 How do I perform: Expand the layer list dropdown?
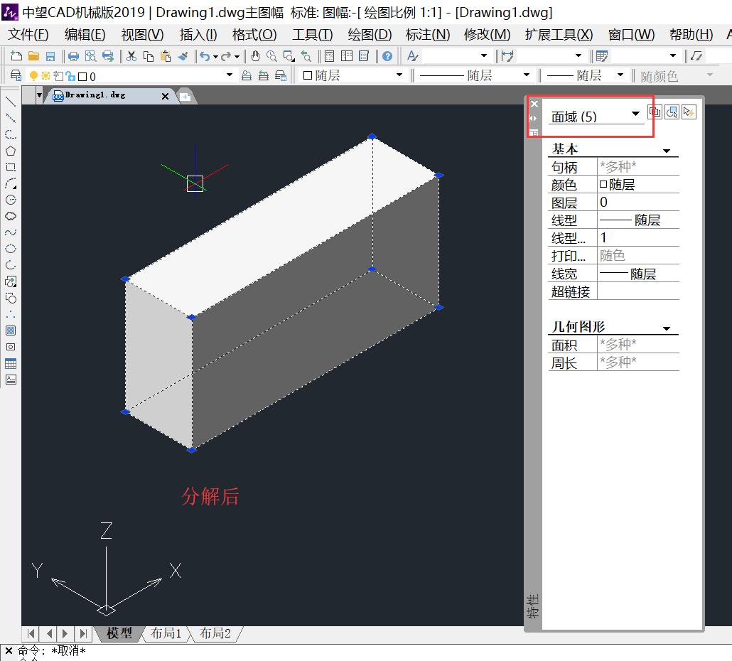[x=227, y=75]
